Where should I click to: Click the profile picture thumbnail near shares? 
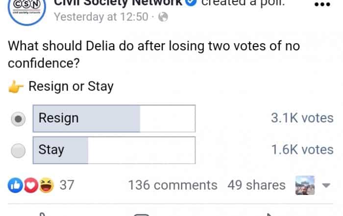pyautogui.click(x=305, y=186)
